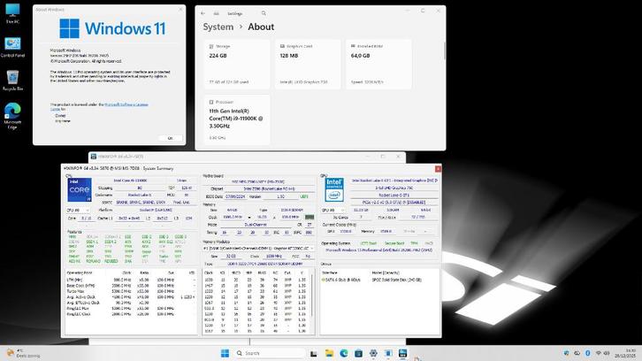Click the Windows 11 logo in About Windows

point(112,28)
